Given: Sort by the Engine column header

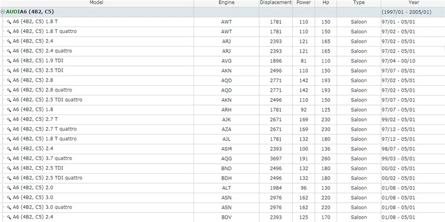Looking at the screenshot, I should [226, 3].
